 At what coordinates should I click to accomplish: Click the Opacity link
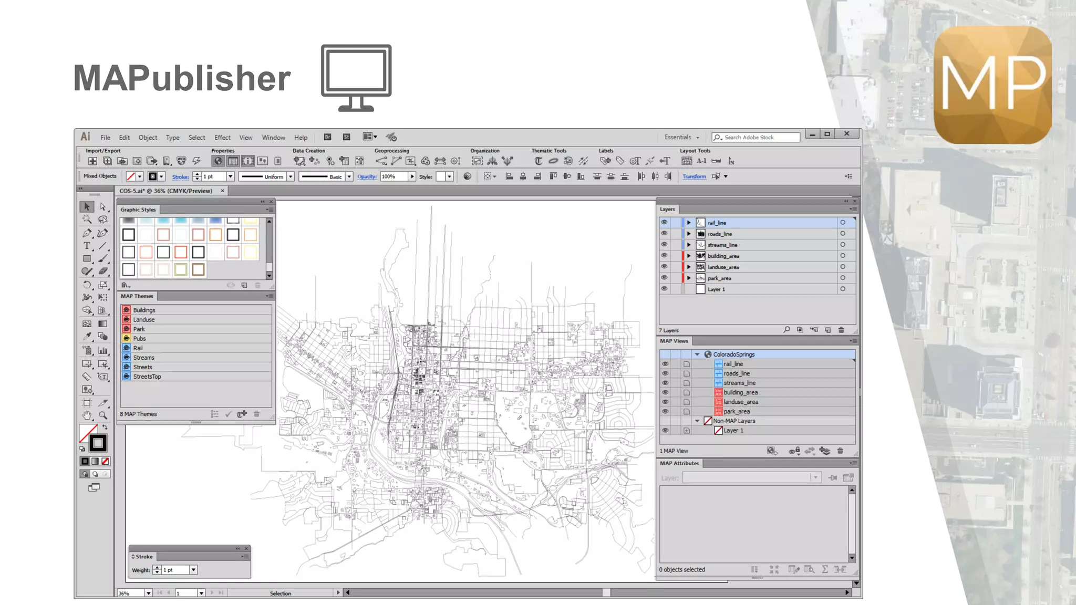point(367,176)
